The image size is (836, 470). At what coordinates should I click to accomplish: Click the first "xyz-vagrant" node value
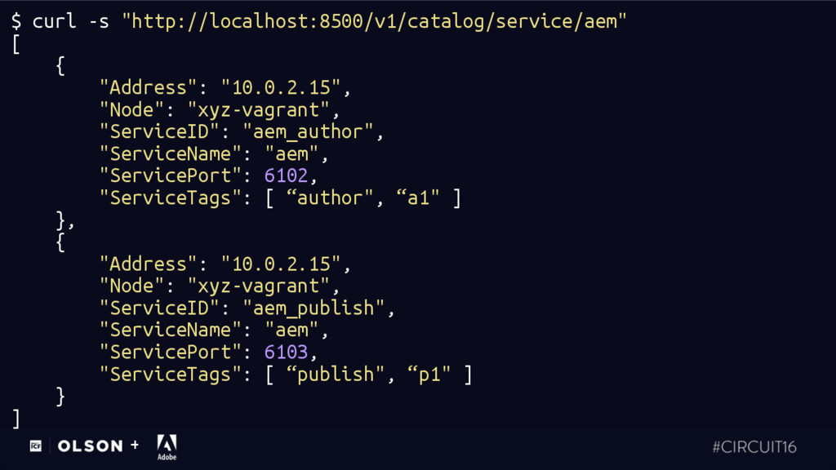[x=259, y=110]
